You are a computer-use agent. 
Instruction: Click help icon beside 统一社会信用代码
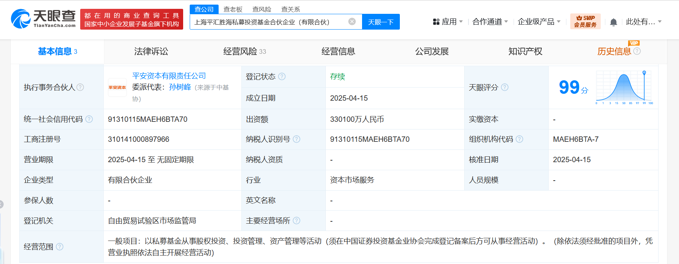(89, 119)
